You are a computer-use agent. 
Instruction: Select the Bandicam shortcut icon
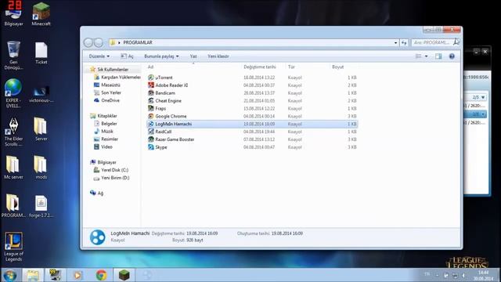pyautogui.click(x=151, y=92)
